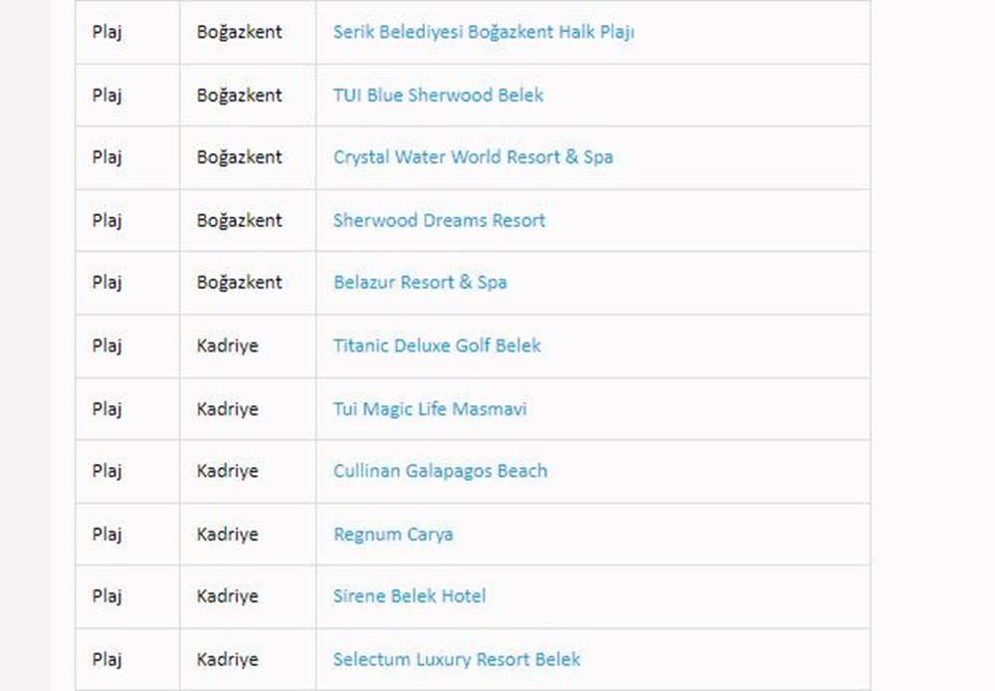Open the Tui Magic Life Masmavi link

pyautogui.click(x=430, y=409)
